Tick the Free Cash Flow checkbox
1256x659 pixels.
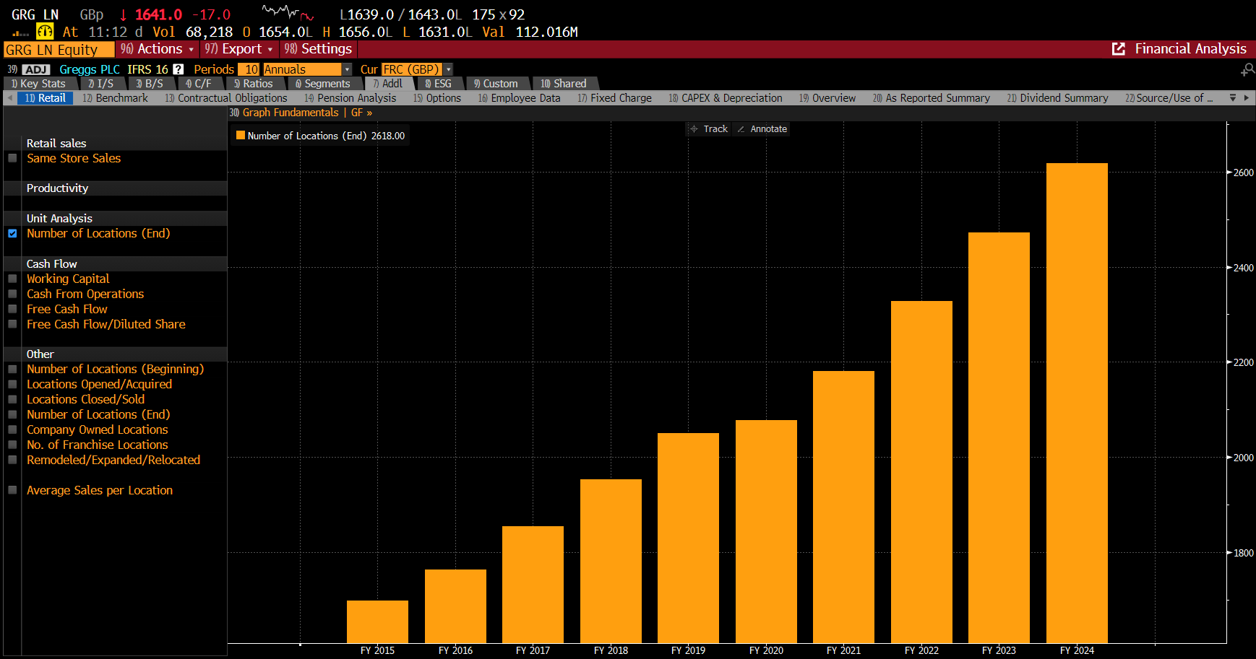click(x=12, y=309)
